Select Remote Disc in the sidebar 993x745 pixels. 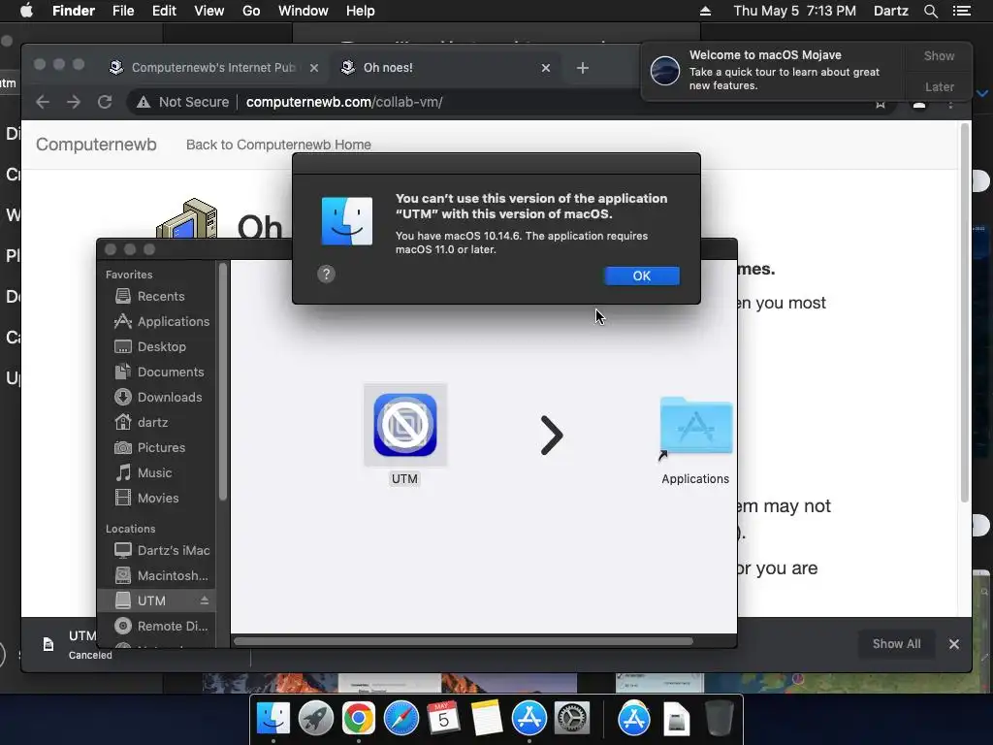tap(173, 626)
